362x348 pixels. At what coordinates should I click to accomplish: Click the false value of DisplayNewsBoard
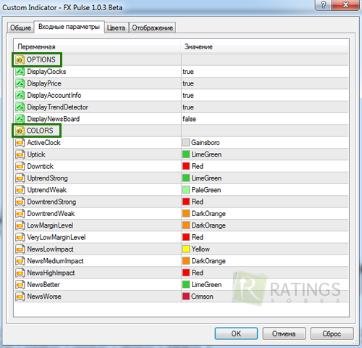pos(189,119)
